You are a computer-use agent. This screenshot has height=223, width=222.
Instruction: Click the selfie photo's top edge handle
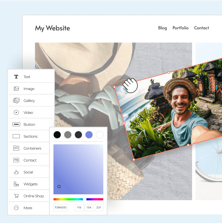click(x=169, y=72)
